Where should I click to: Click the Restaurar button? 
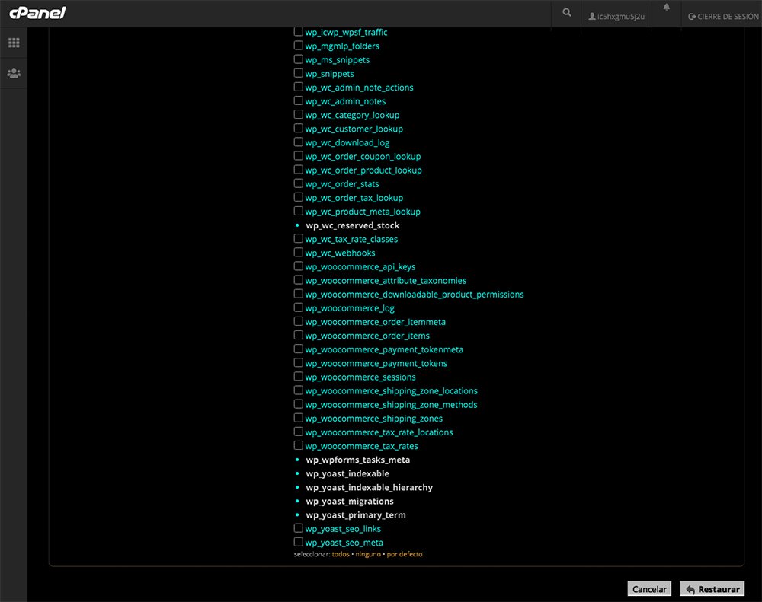[x=712, y=589]
